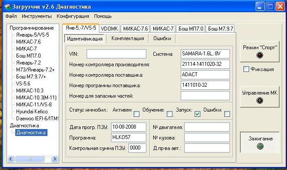
Task: Select Daewoo IEFI-6/ITM in the tree
Action: click(x=37, y=118)
